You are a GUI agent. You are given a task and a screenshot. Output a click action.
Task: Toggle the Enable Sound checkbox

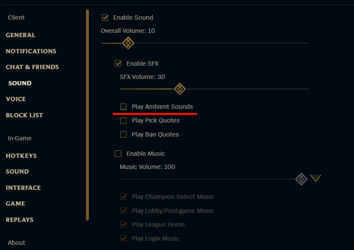(x=105, y=17)
